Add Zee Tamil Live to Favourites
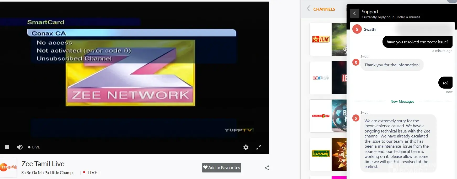The image size is (457, 179). click(222, 168)
